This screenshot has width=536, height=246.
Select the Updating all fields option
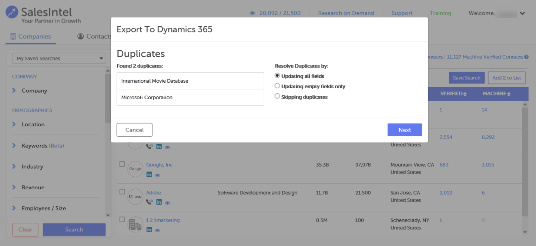(x=277, y=76)
